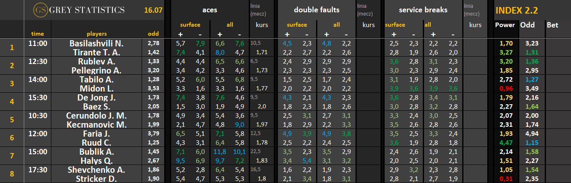The height and width of the screenshot is (183, 571).
Task: Select the double faults section header
Action: [x=316, y=10]
